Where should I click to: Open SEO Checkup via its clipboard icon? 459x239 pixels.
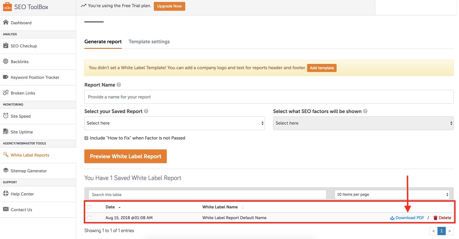click(x=6, y=46)
